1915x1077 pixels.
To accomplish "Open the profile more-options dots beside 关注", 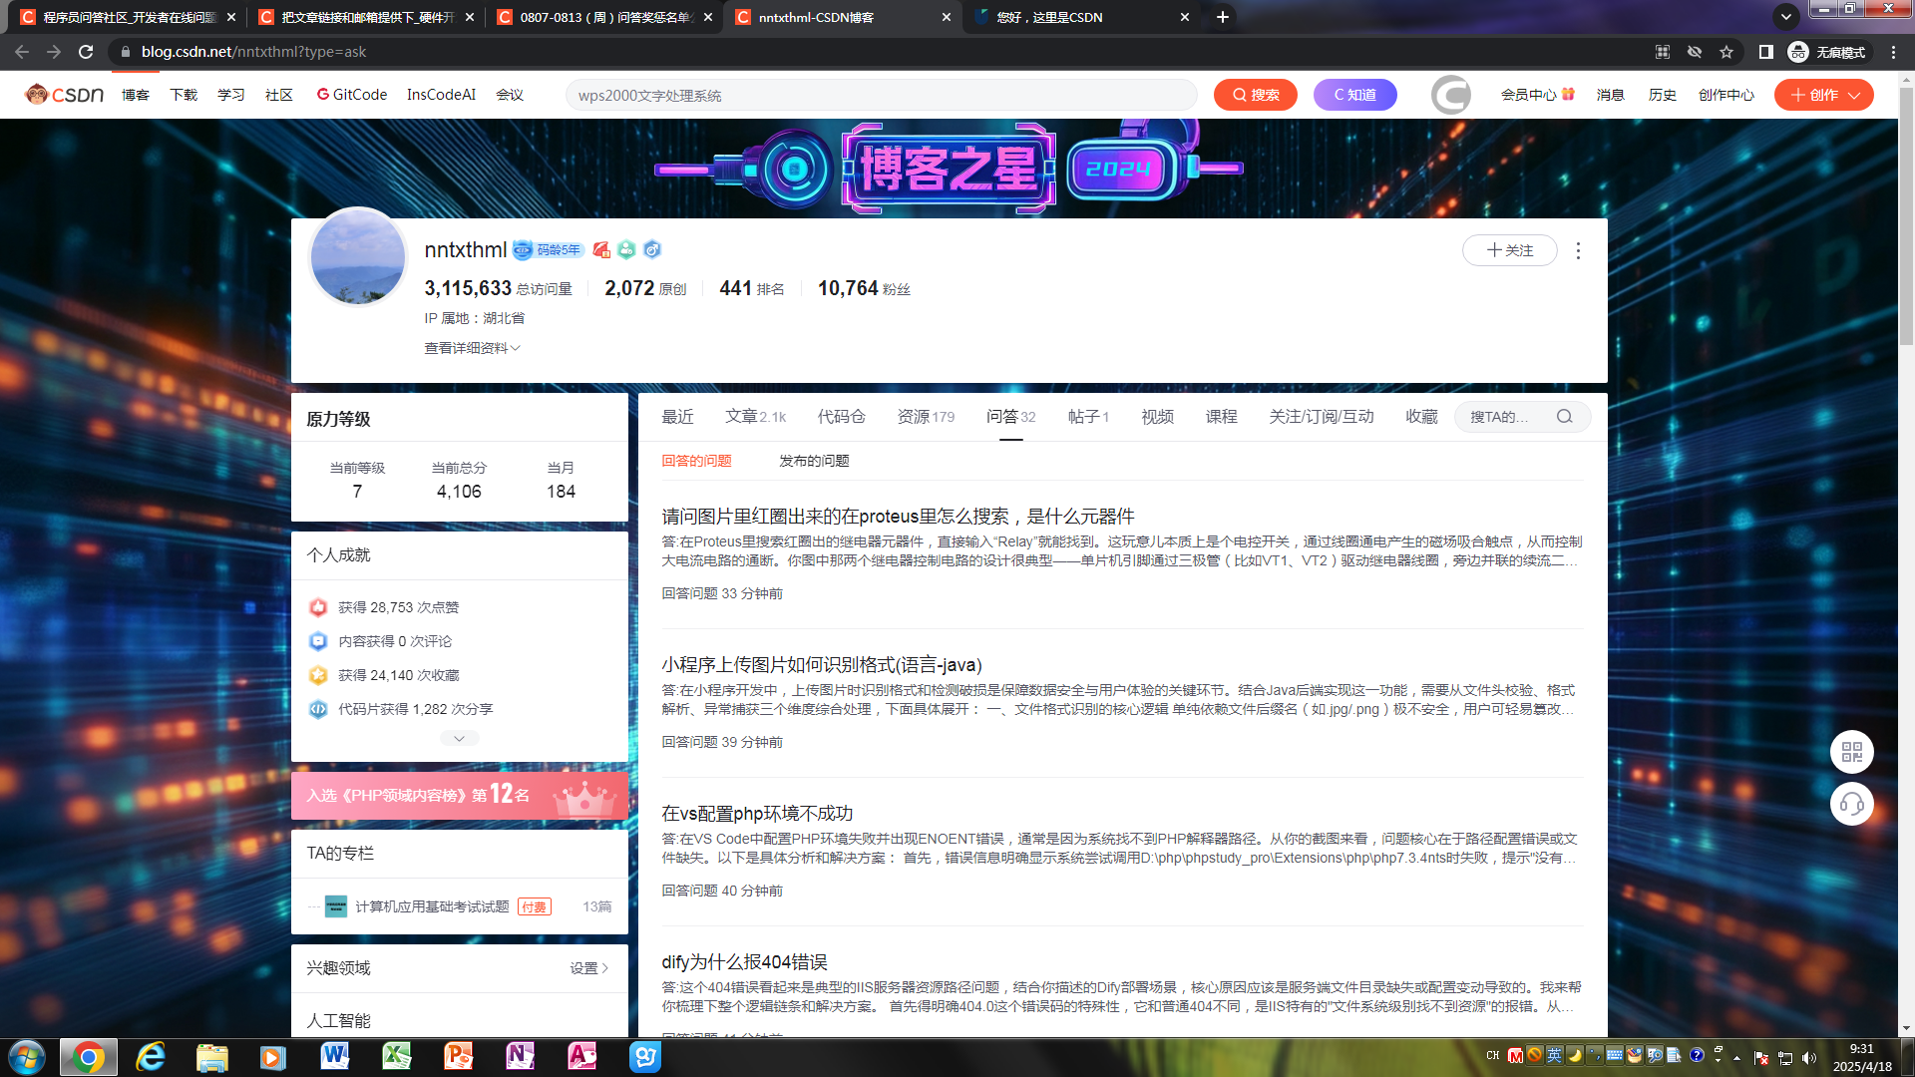I will 1578,250.
